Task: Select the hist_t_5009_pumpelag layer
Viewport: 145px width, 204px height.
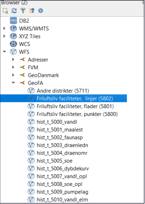Action: [x=62, y=192]
